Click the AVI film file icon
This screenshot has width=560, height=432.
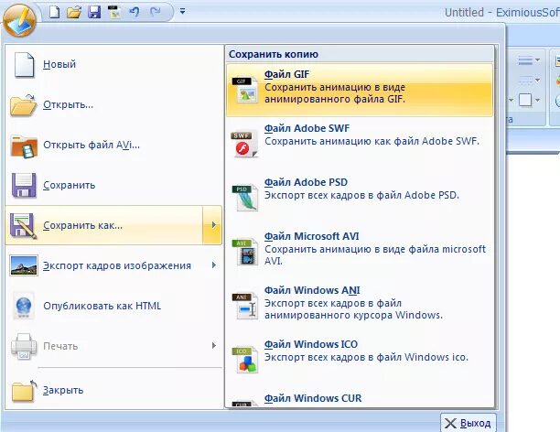point(245,253)
